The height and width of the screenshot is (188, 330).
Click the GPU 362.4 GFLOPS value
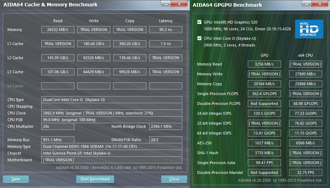click(x=264, y=94)
